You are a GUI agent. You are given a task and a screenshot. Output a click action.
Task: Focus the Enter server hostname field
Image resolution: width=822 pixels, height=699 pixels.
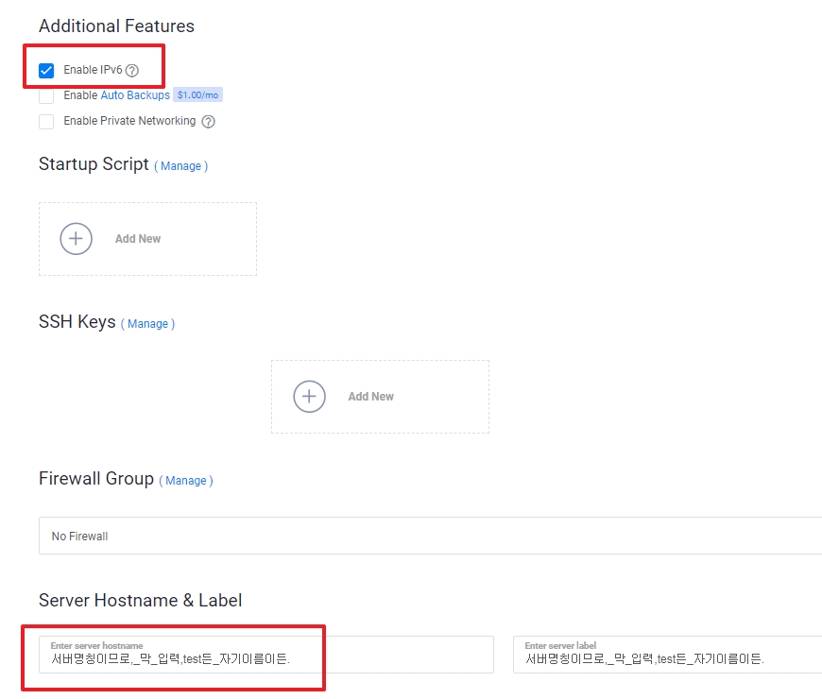(x=266, y=655)
